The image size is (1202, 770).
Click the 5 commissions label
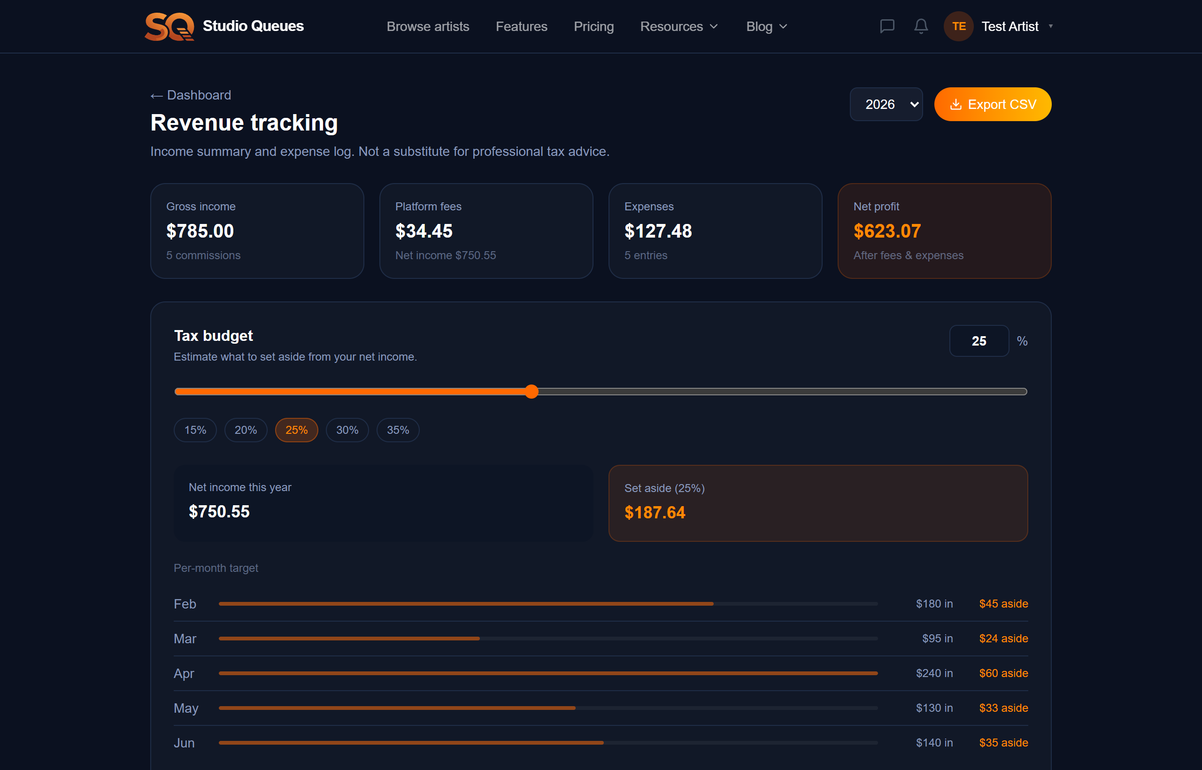coord(203,255)
